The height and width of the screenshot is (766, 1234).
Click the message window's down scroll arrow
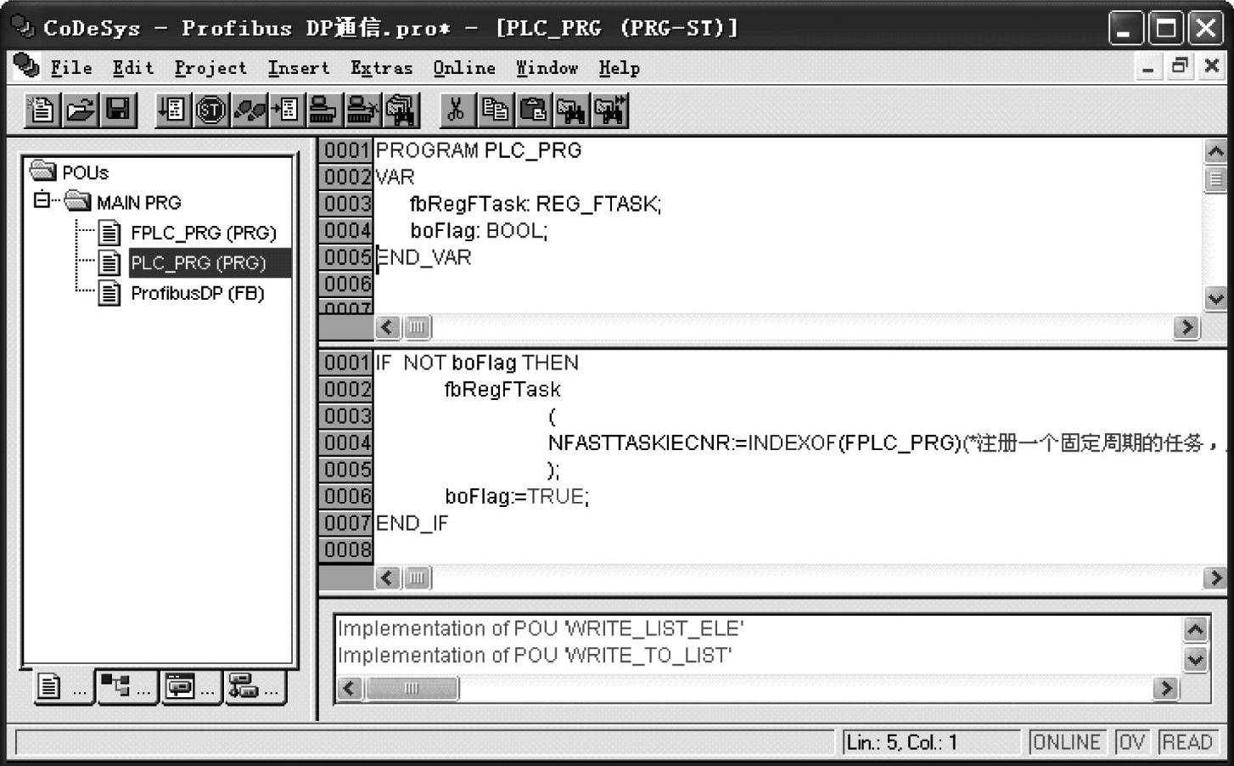tap(1195, 659)
